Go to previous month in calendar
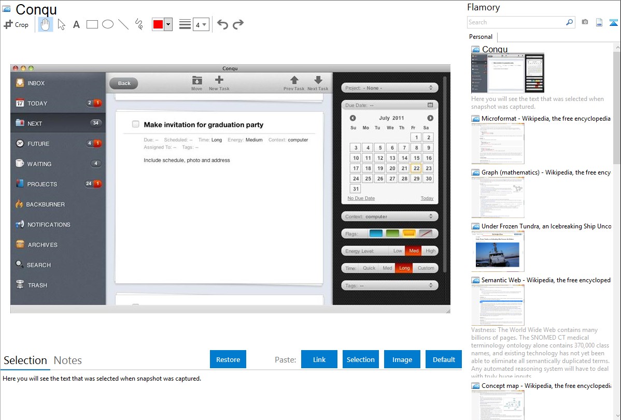 click(352, 118)
